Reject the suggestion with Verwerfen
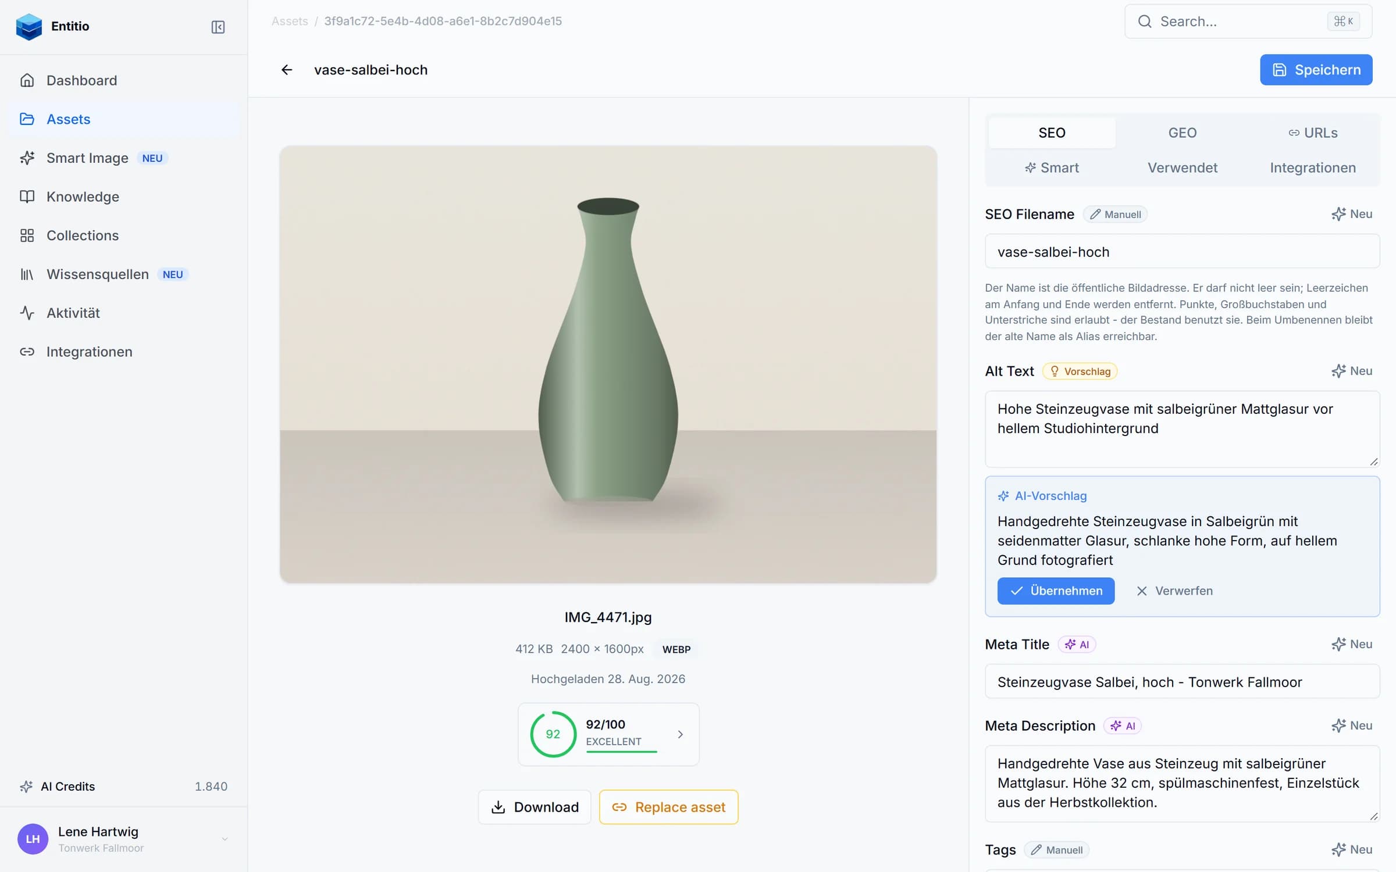The width and height of the screenshot is (1396, 872). coord(1174,591)
